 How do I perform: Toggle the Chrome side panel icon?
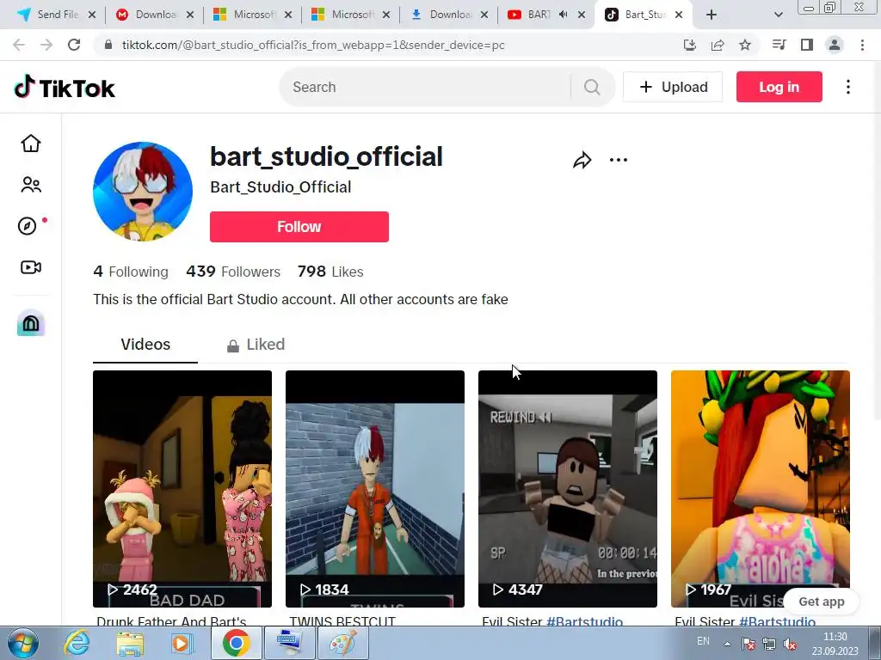click(x=807, y=45)
